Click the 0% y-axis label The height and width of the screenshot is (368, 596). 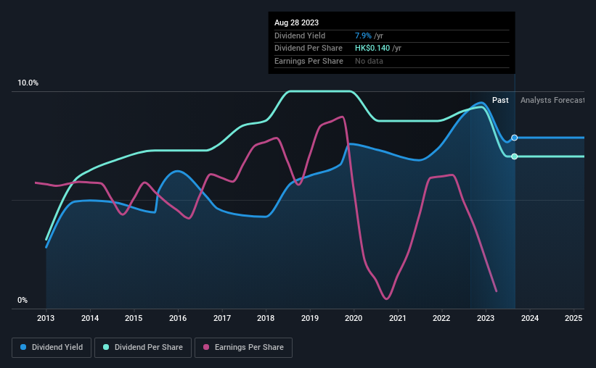[x=23, y=300]
